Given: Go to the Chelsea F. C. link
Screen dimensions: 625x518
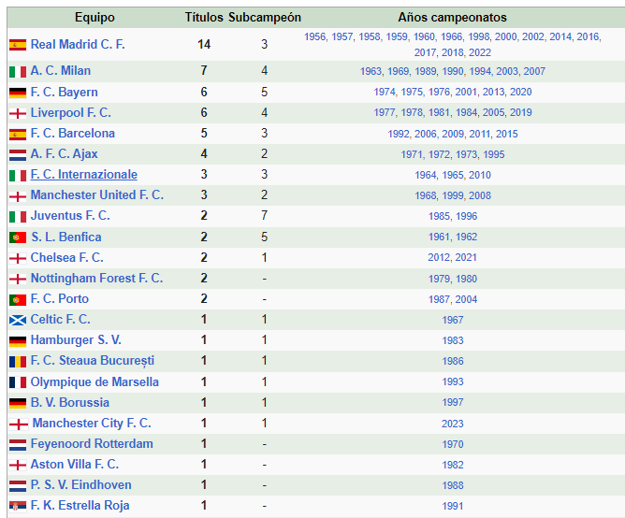Looking at the screenshot, I should click(67, 257).
